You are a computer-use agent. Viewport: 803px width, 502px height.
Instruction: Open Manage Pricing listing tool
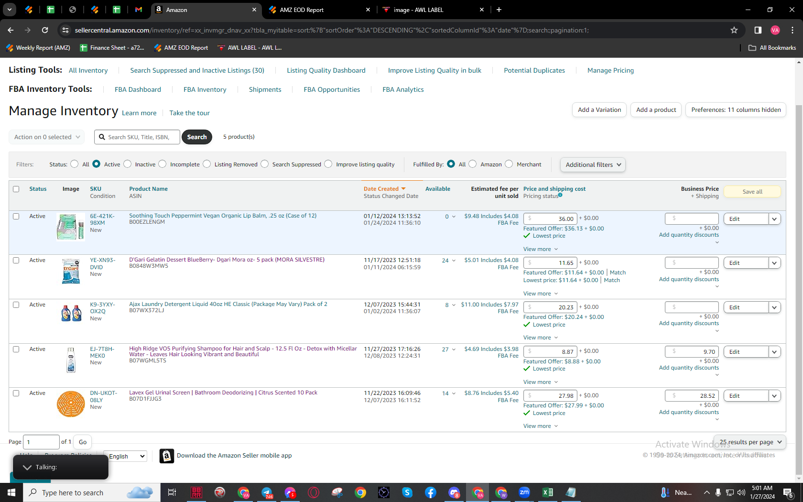coord(610,70)
